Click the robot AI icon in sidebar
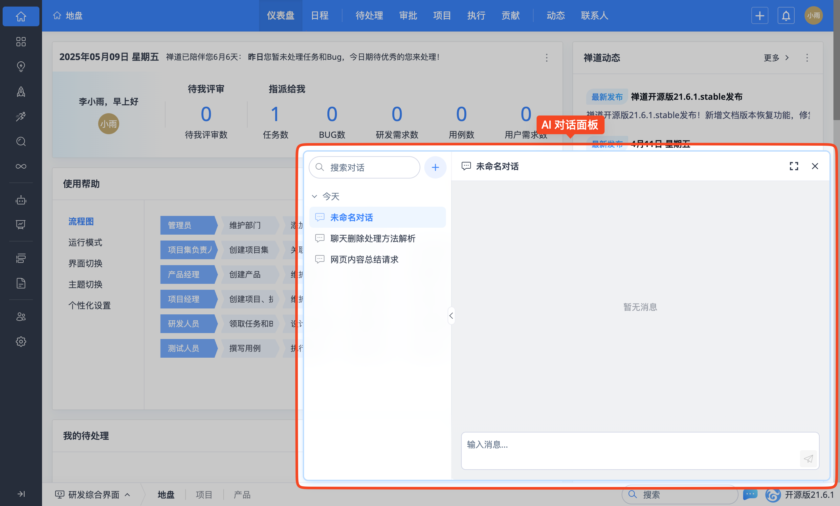This screenshot has height=506, width=840. pos(21,200)
